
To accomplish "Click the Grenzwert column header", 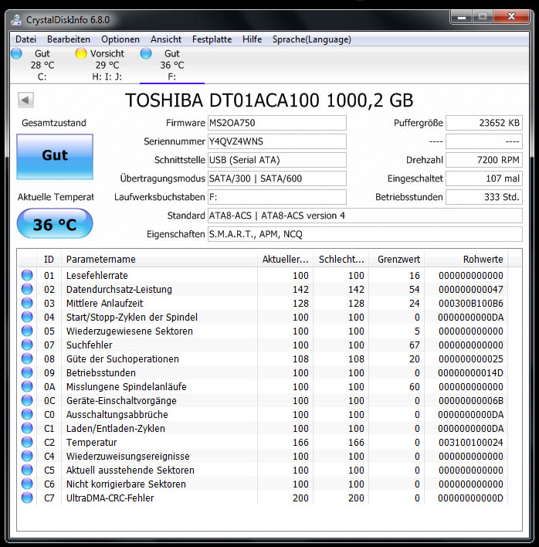I will tap(397, 259).
